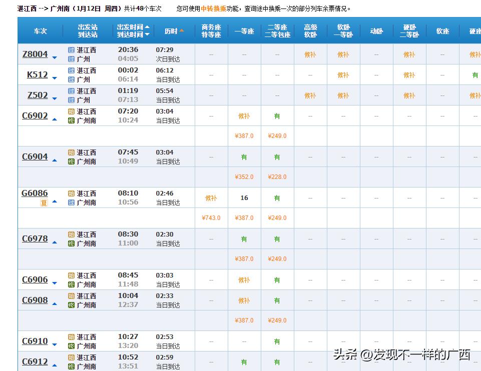This screenshot has width=481, height=371.
Task: Expand price details arrow next to Z8004
Action: click(x=55, y=58)
